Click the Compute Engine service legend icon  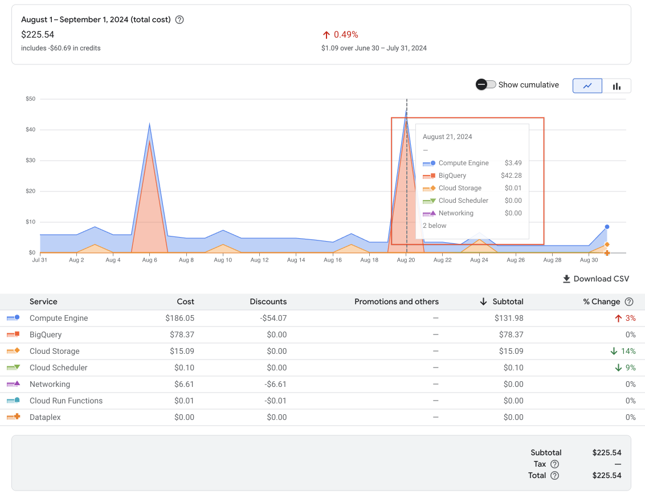point(13,318)
